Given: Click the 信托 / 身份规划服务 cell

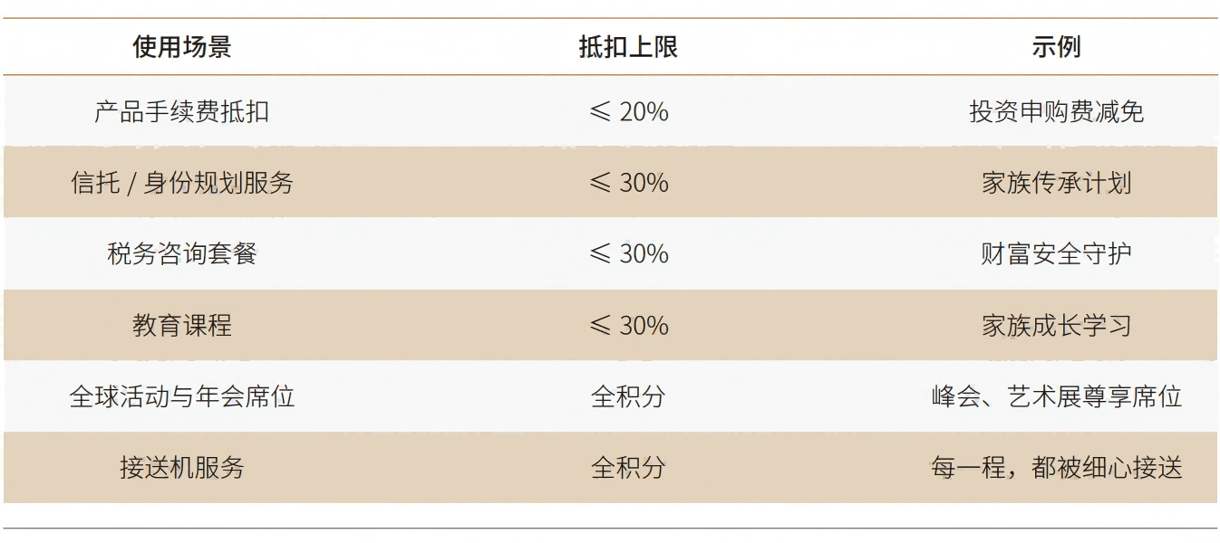Looking at the screenshot, I should pyautogui.click(x=181, y=183).
